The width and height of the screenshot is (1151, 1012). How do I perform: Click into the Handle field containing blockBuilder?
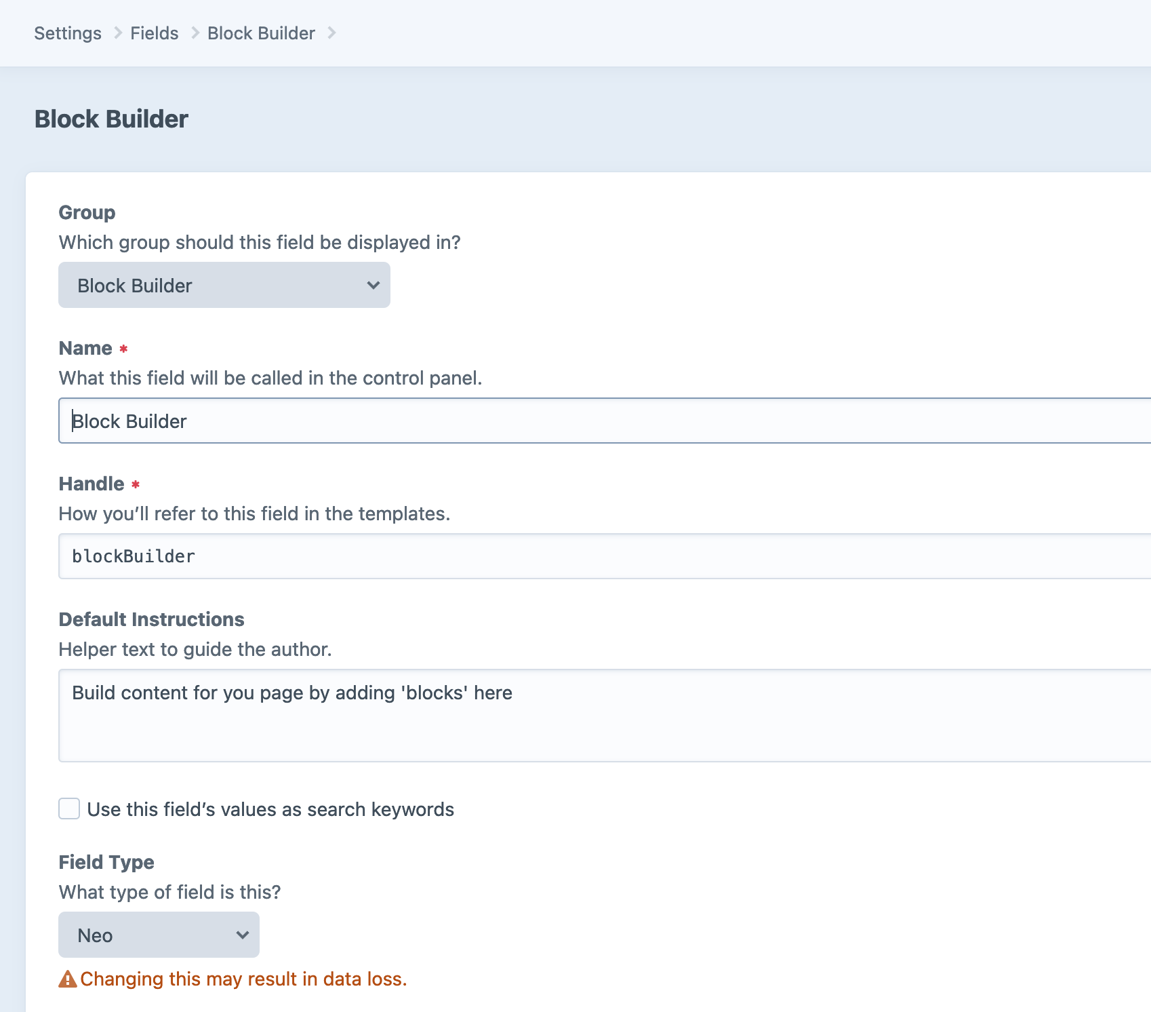(603, 556)
